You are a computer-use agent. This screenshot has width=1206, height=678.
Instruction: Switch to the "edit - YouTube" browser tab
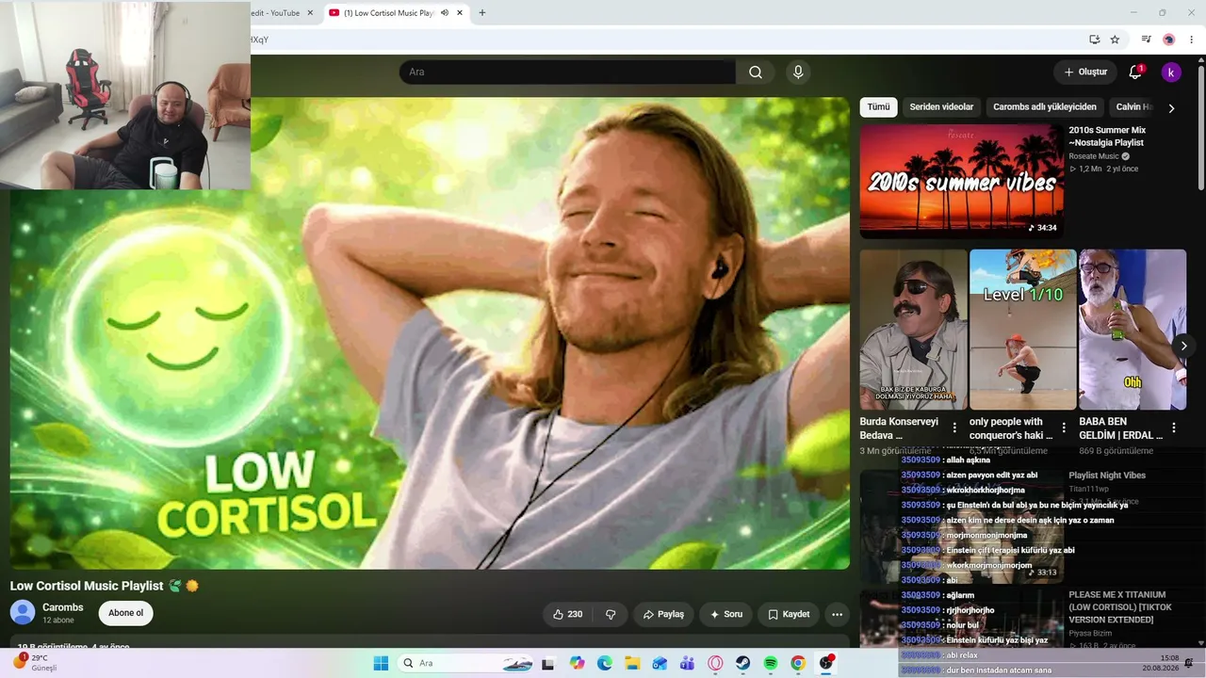[275, 13]
